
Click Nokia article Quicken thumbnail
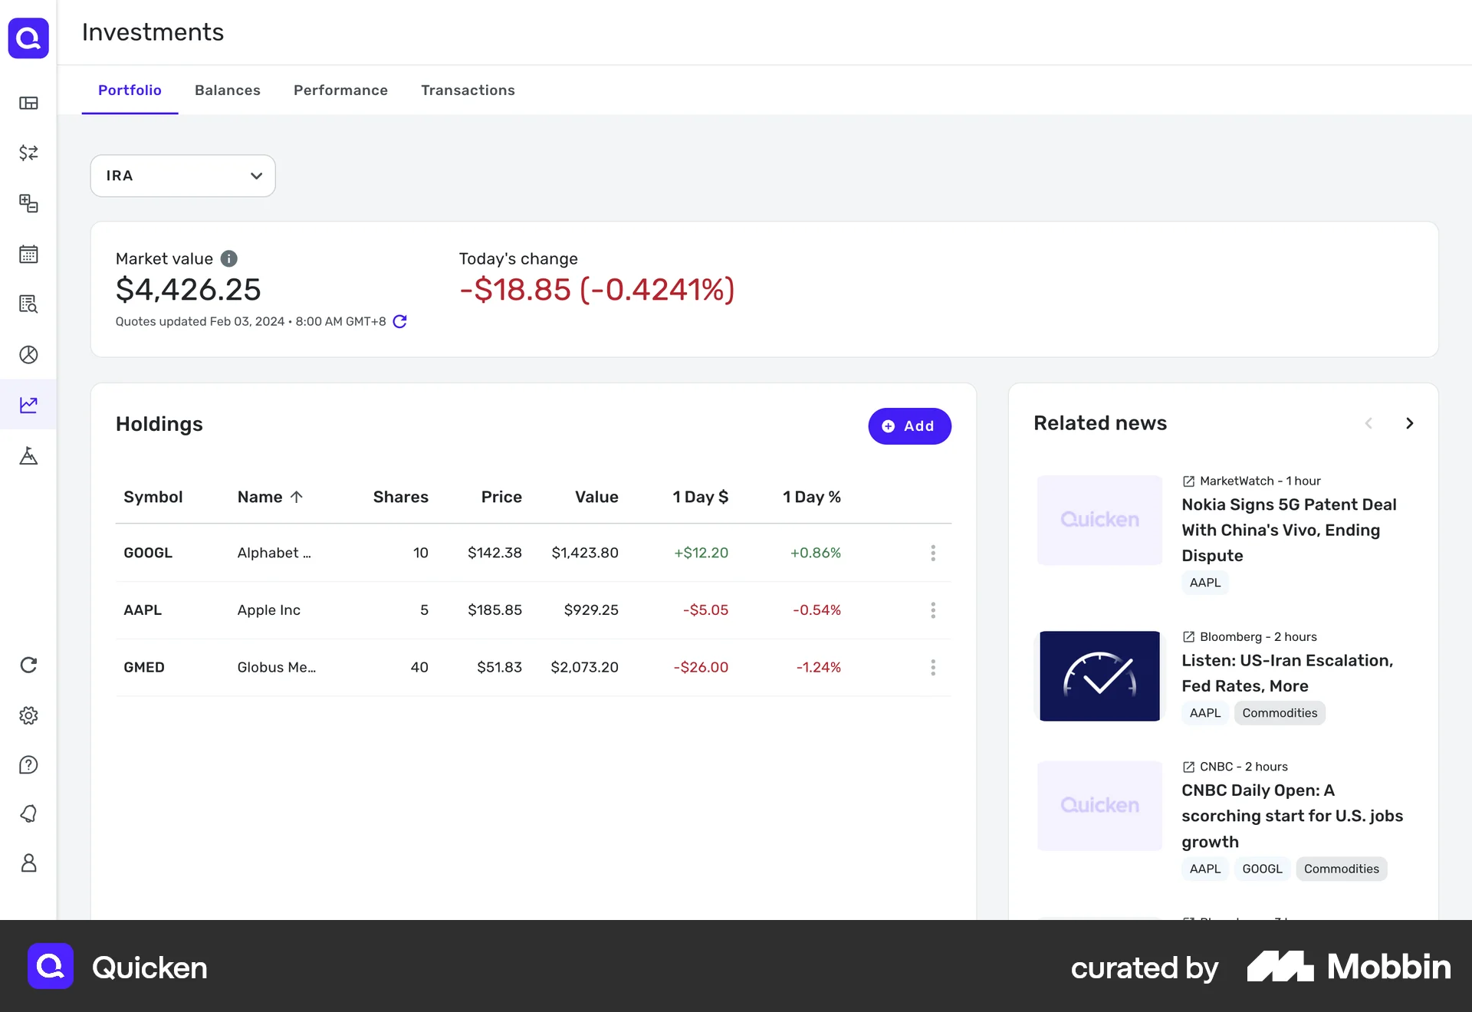click(1099, 520)
